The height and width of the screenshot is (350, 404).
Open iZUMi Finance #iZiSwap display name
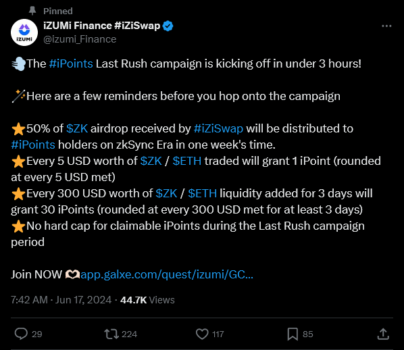tap(102, 26)
